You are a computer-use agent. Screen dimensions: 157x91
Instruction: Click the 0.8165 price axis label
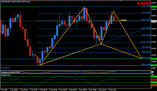[154, 29]
